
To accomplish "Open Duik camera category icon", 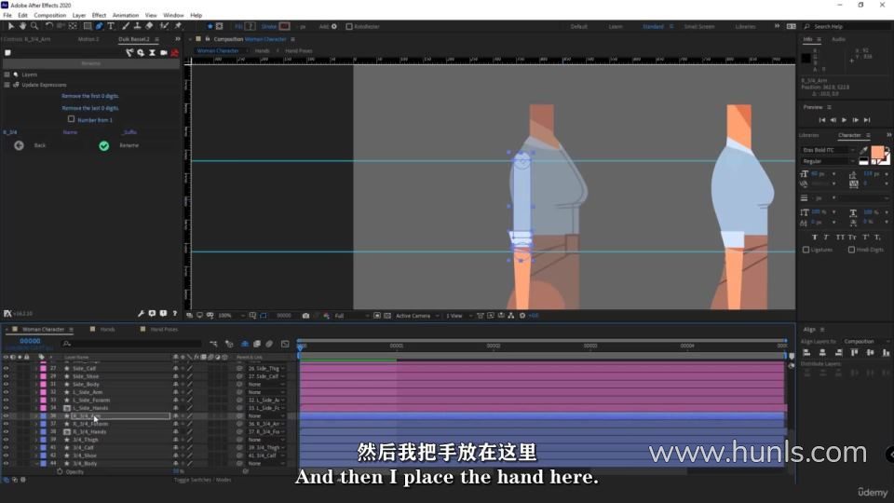I will [x=164, y=52].
